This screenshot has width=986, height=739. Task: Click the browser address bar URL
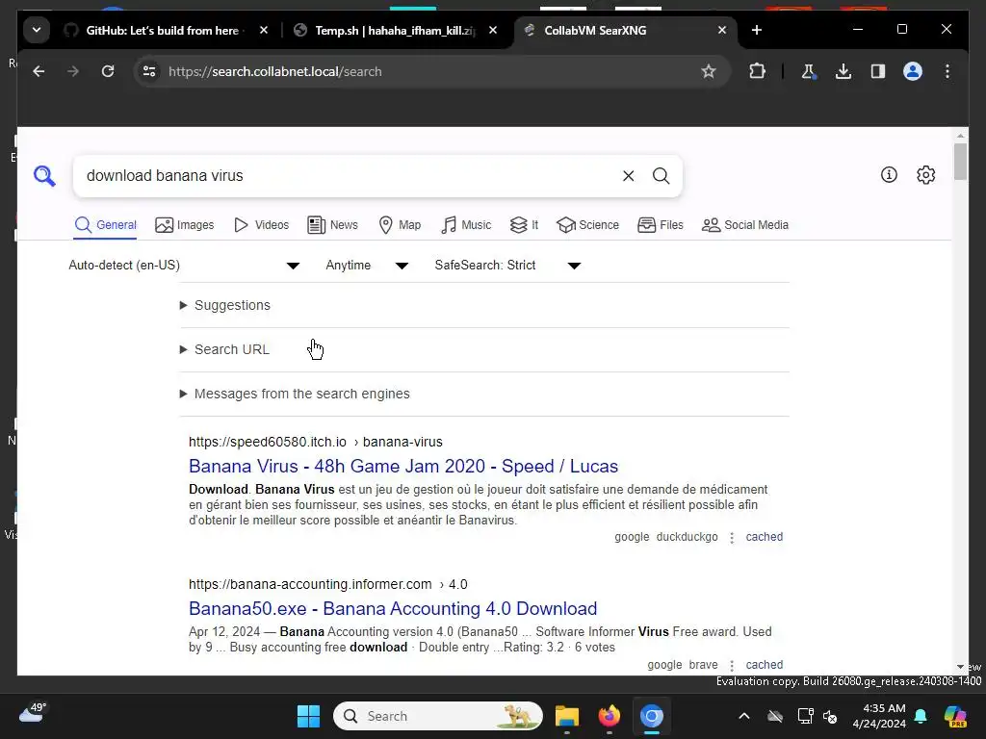pyautogui.click(x=274, y=71)
